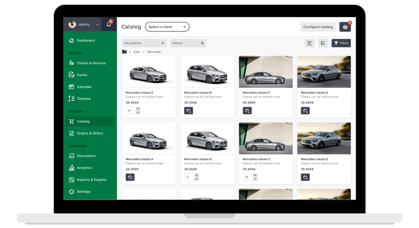Open the shopping basket in header

345,27
